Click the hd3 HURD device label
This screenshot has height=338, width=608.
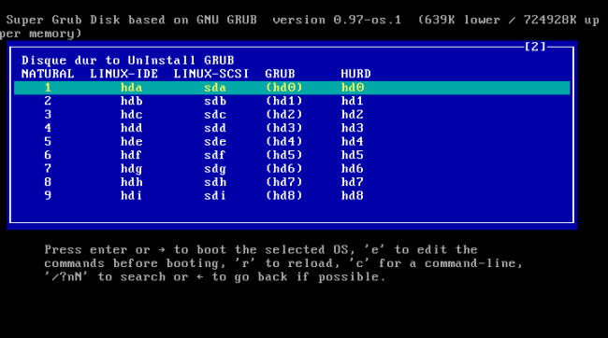[352, 128]
